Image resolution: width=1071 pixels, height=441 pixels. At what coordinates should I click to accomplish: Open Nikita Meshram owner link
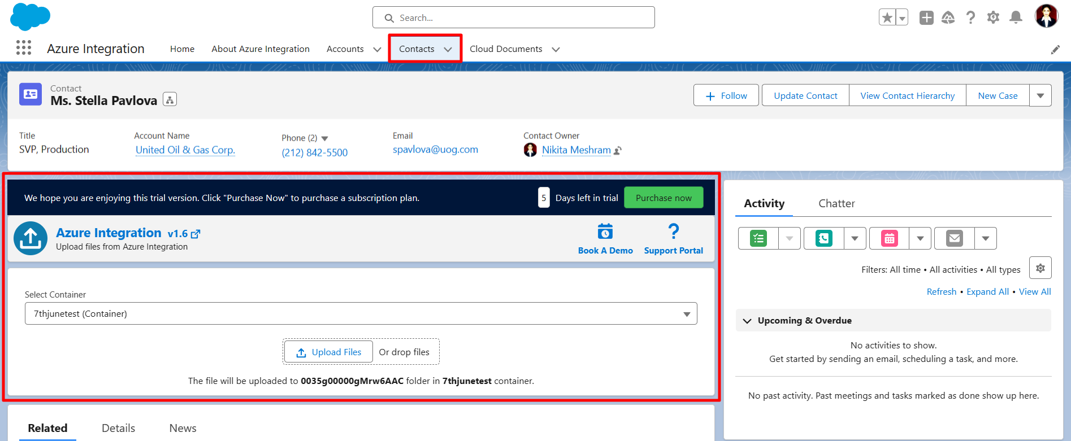576,150
